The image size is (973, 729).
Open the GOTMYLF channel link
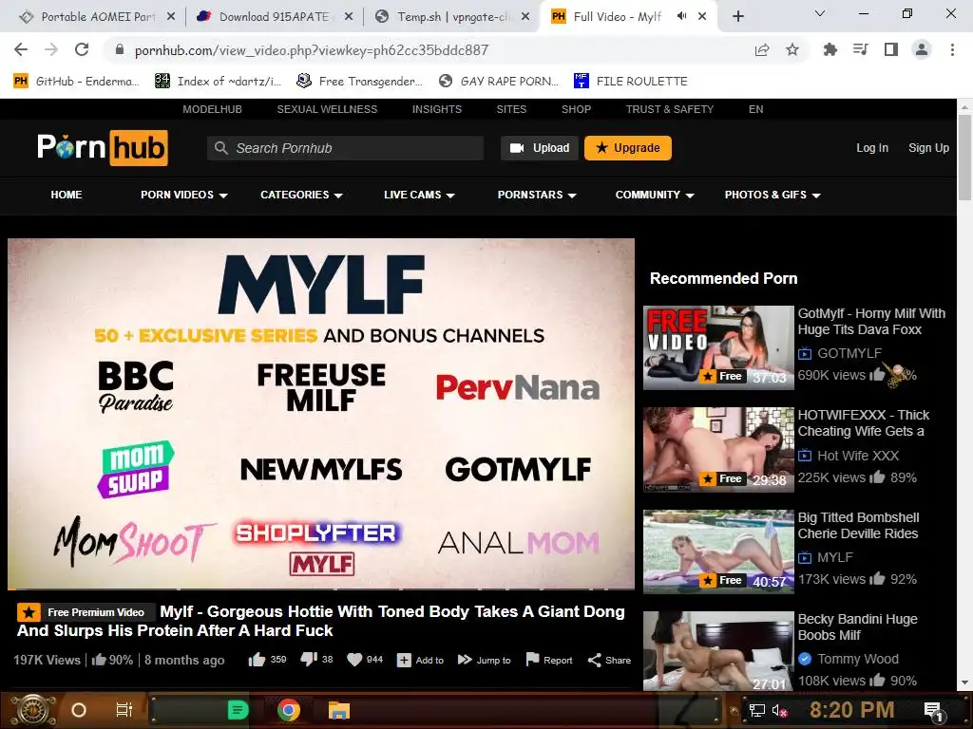(x=849, y=353)
